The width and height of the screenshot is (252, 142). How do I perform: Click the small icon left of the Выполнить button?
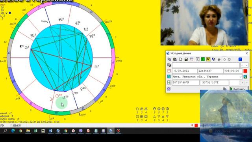225,89
